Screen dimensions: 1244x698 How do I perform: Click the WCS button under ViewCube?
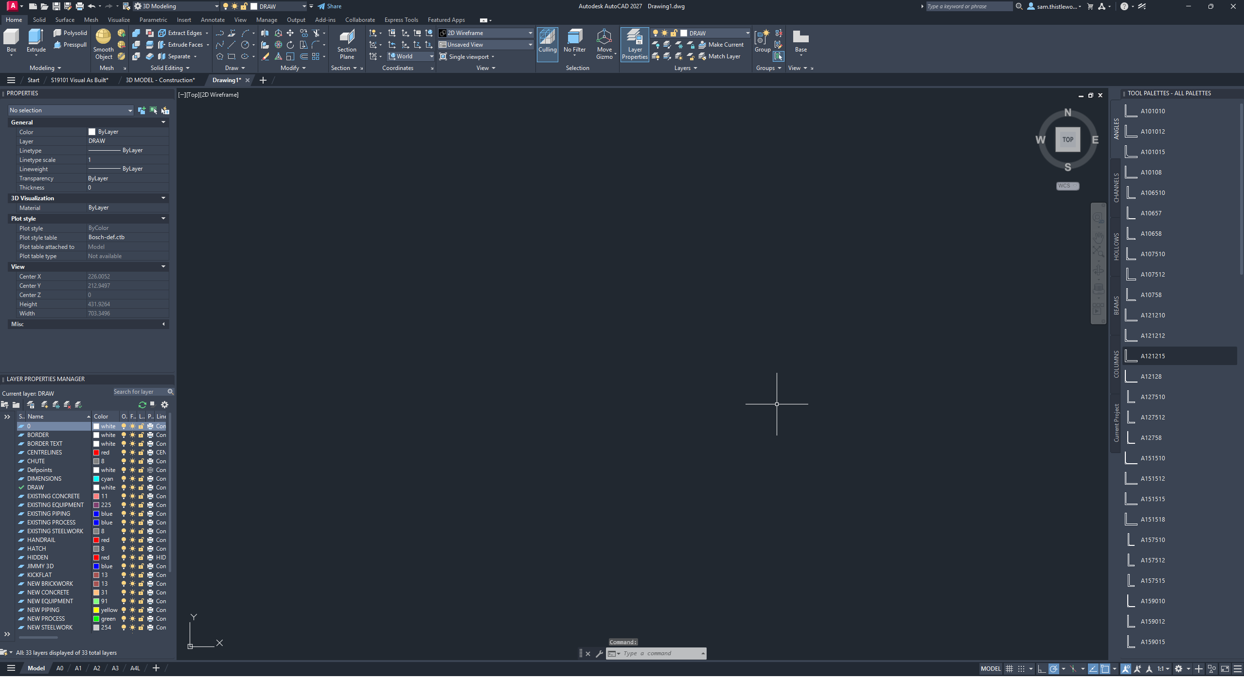[x=1067, y=186]
